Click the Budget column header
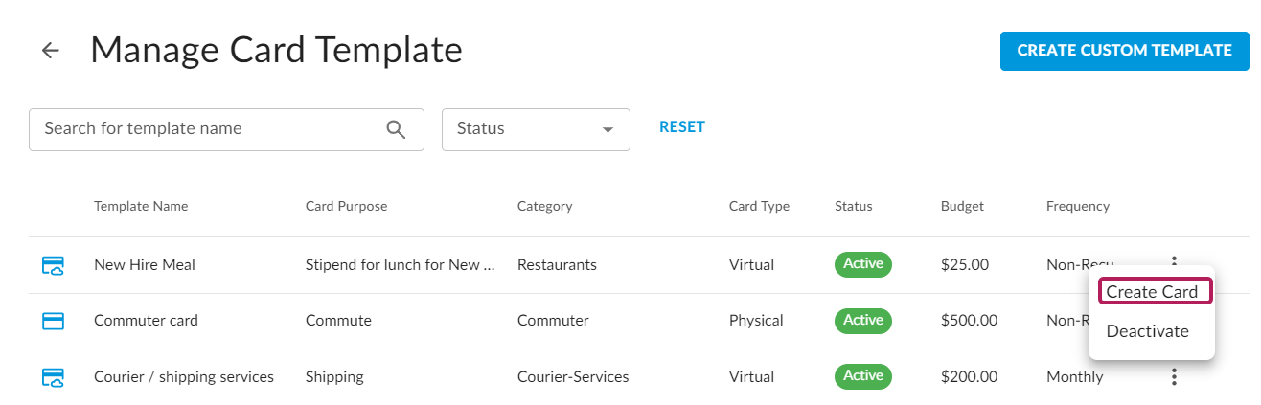This screenshot has height=405, width=1261. coord(962,206)
